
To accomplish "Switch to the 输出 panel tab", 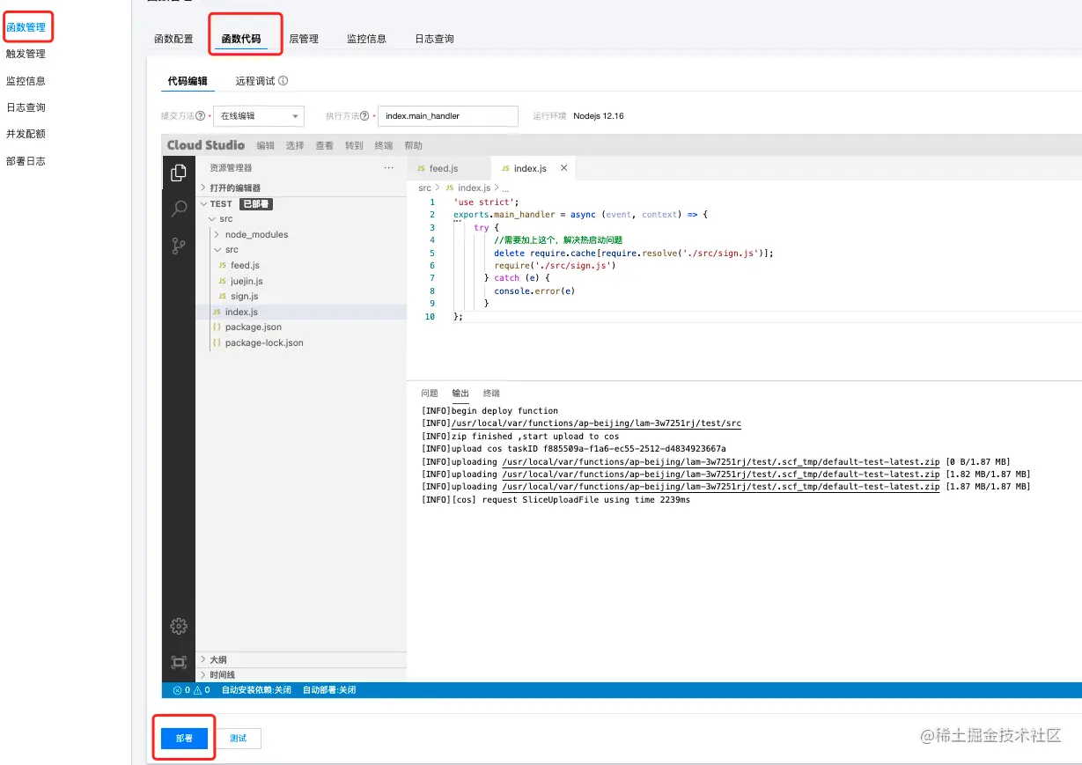I will pyautogui.click(x=460, y=394).
